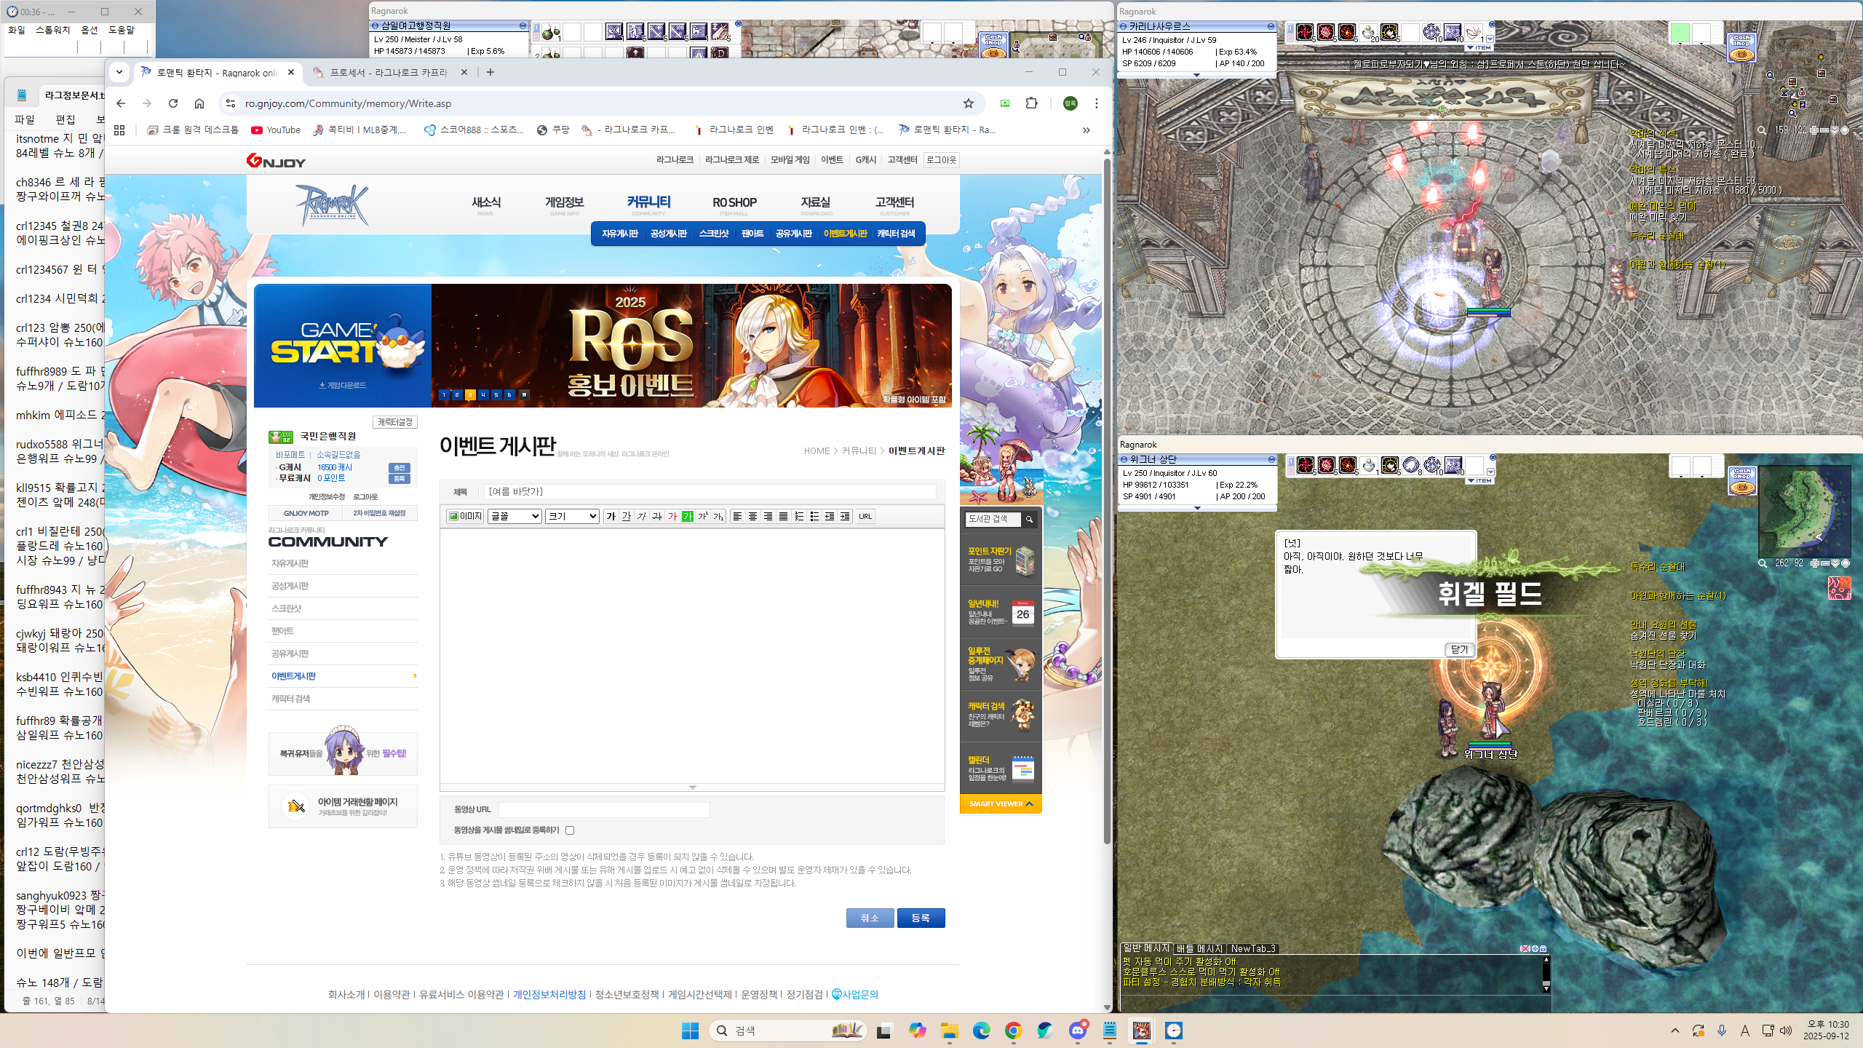Toggle ITEM hotbar expander in lower game
Screen dimensions: 1863x1048
coord(1481,480)
